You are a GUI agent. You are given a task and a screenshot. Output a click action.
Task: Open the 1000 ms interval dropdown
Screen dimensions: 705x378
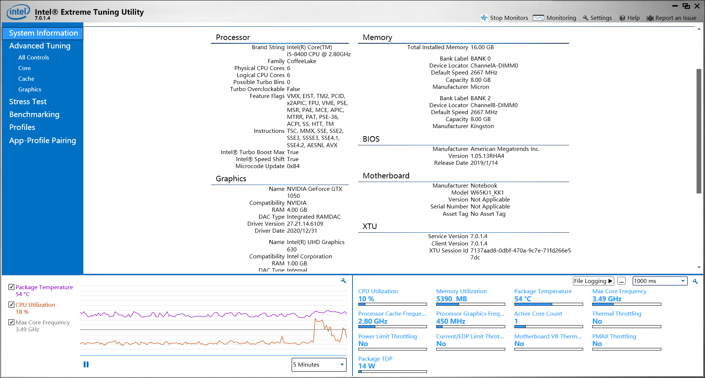660,281
